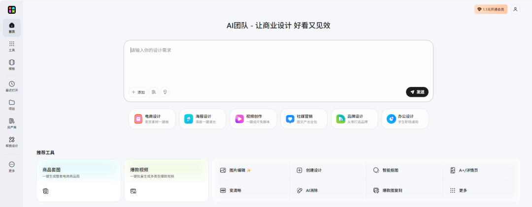Click the subtitle 一键生成整套电商商品图

pos(61,177)
